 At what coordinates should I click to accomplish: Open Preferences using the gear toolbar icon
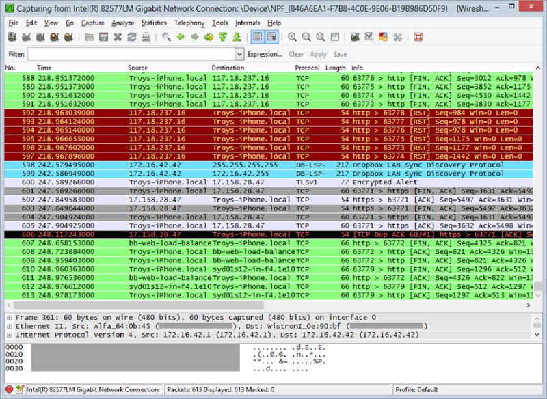point(399,37)
